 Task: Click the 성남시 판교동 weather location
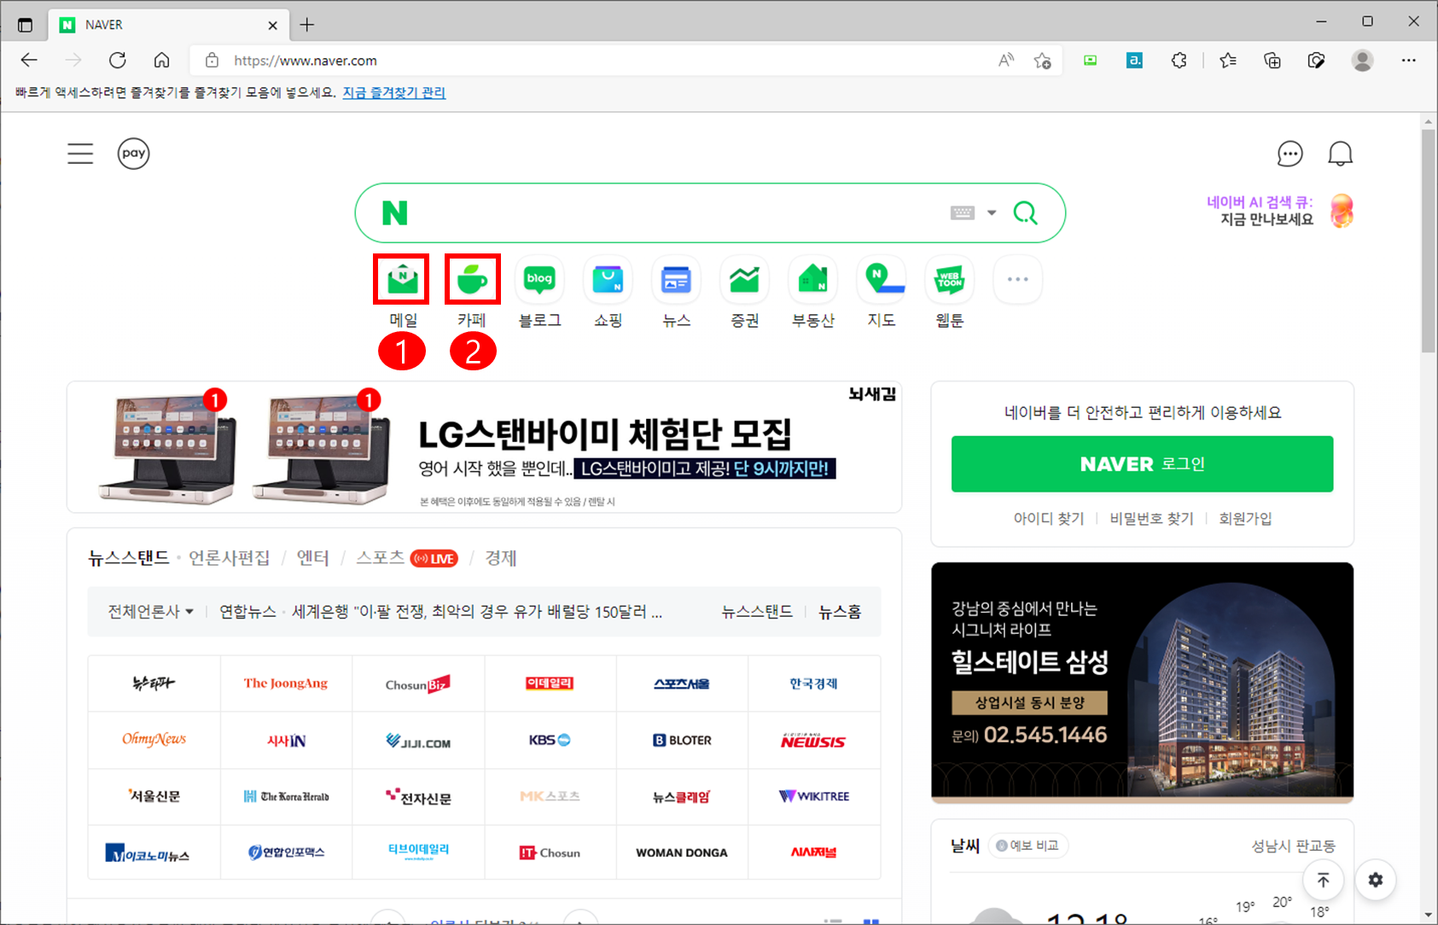click(x=1293, y=846)
